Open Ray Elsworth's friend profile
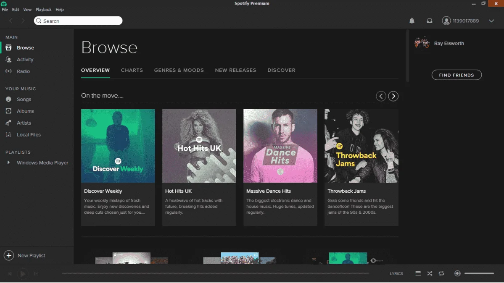The width and height of the screenshot is (504, 283). pos(449,43)
